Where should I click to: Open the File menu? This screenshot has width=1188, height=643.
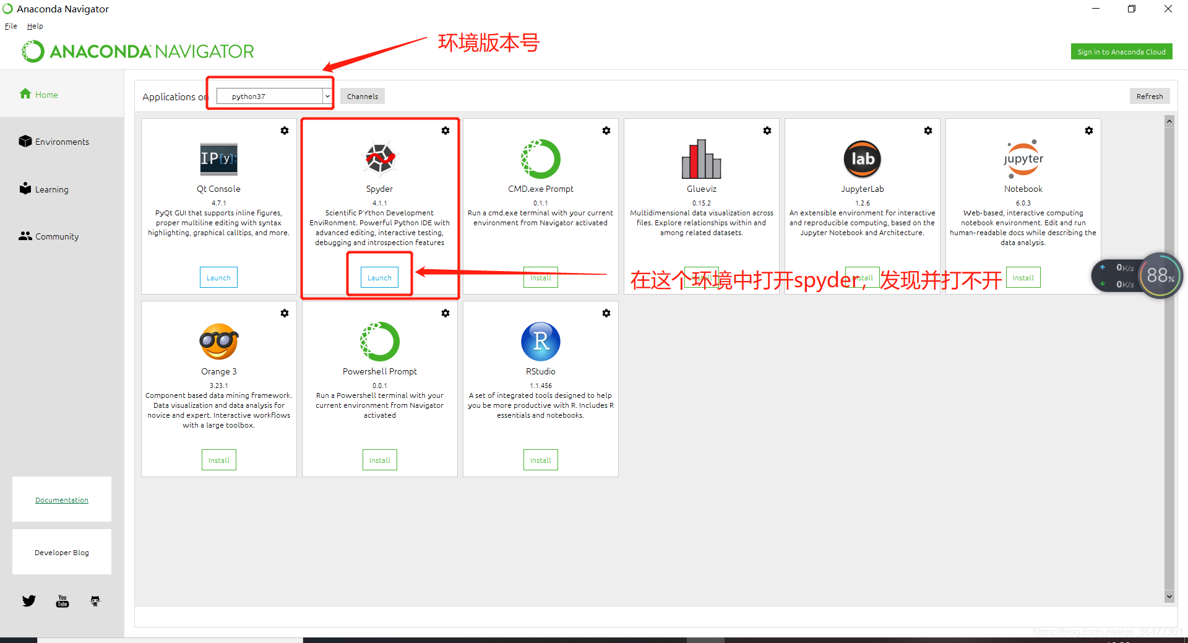point(11,26)
